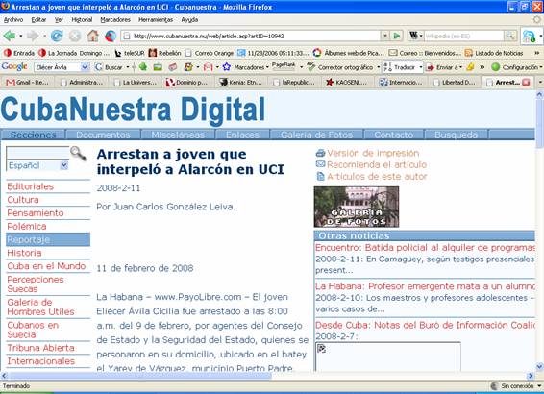544x394 pixels.
Task: Switch to the KAOSENL... tab
Action: tap(347, 83)
